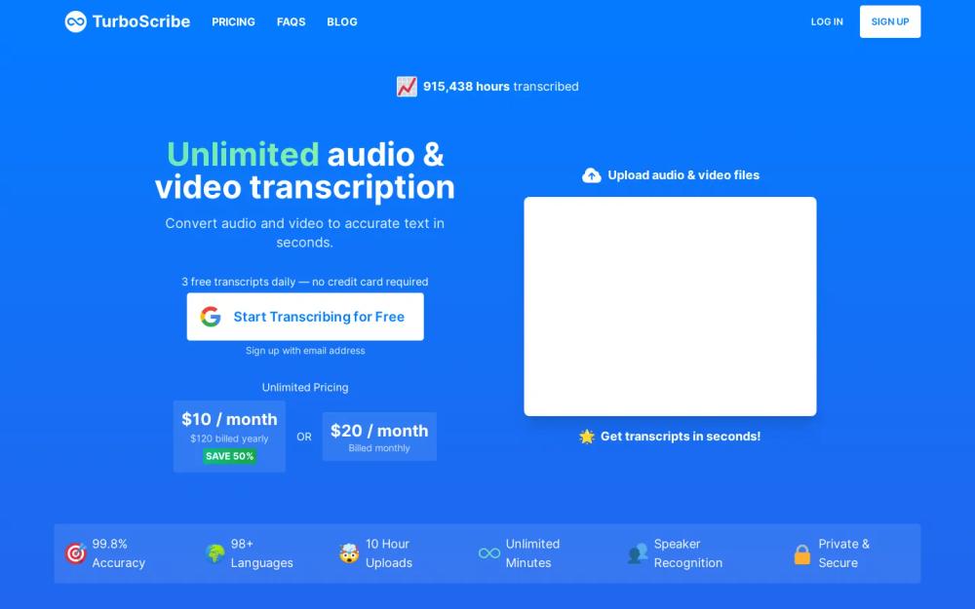975x609 pixels.
Task: Click the 98+ Languages label
Action: [x=261, y=553]
